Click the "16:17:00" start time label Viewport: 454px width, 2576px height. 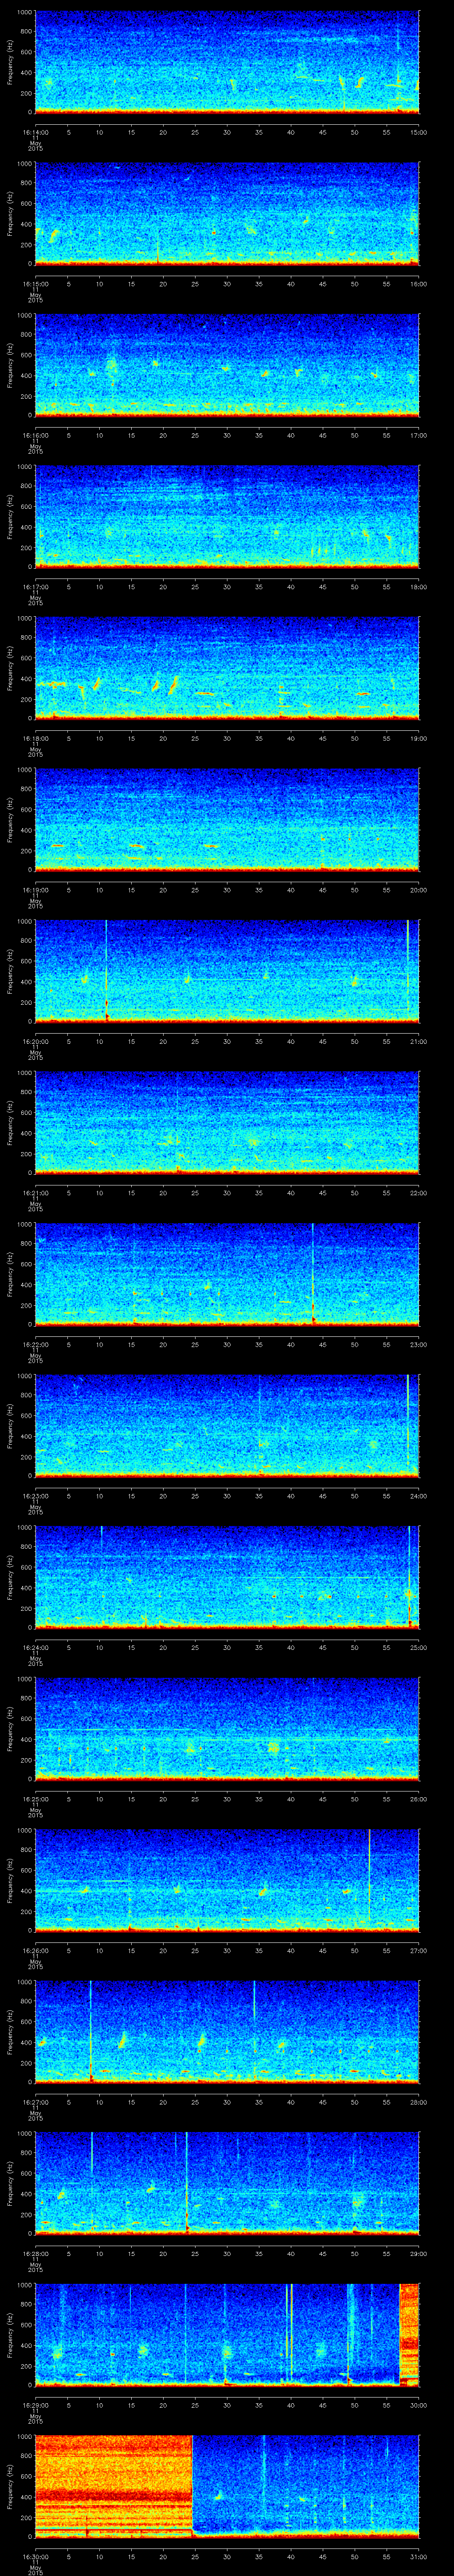[35, 586]
